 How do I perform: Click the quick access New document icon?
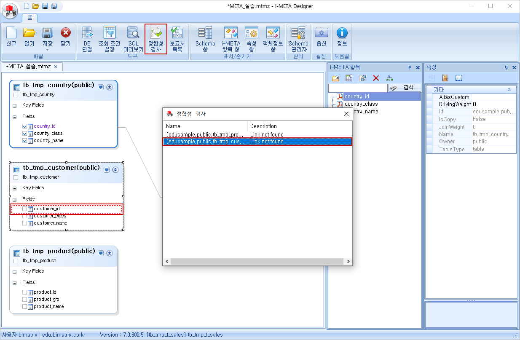click(27, 6)
